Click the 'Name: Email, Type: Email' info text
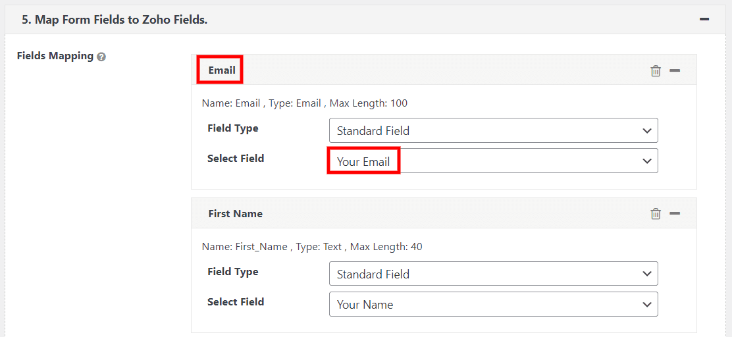The image size is (732, 337). coord(304,103)
